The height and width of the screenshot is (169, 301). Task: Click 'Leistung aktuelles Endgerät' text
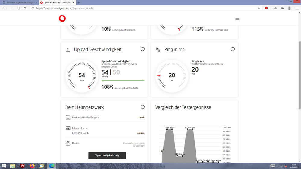(86, 118)
